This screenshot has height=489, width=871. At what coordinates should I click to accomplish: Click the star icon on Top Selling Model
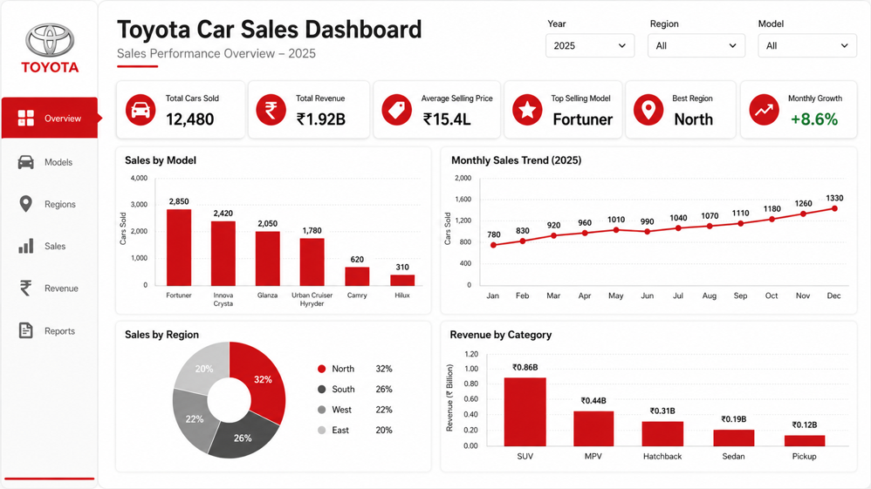(527, 110)
